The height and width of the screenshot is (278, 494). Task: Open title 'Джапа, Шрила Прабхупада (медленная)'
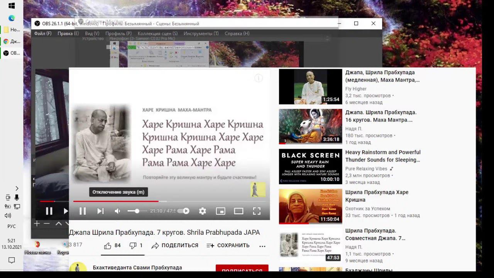[382, 76]
